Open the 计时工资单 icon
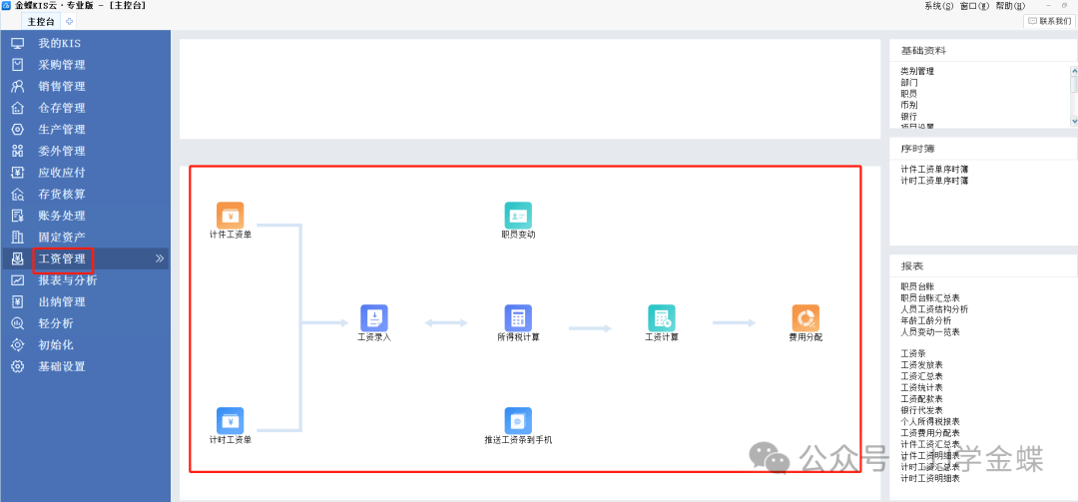 tap(231, 420)
